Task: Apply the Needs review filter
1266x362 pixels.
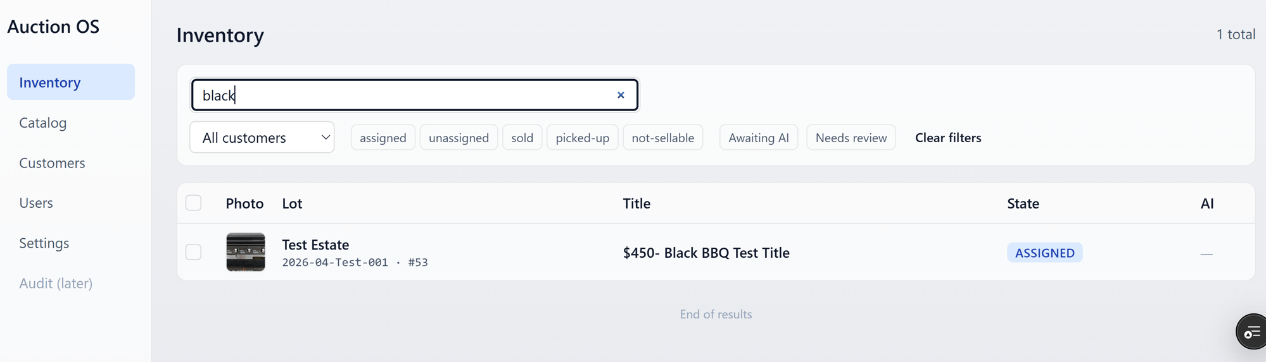Action: pos(851,137)
